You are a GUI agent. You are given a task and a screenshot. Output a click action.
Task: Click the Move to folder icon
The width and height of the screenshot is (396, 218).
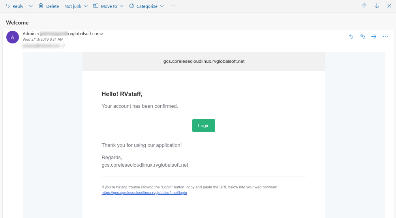[x=96, y=6]
